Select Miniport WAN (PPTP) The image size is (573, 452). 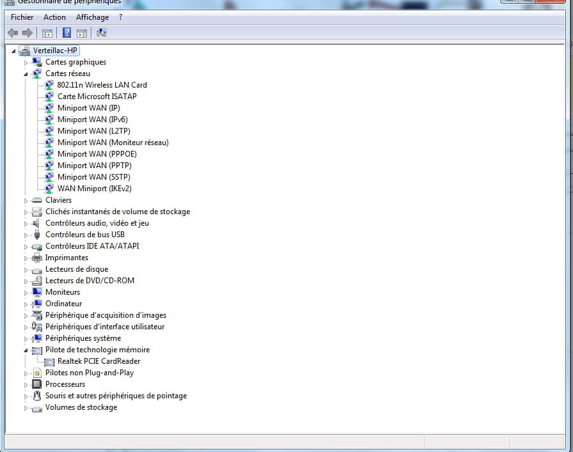coord(94,166)
